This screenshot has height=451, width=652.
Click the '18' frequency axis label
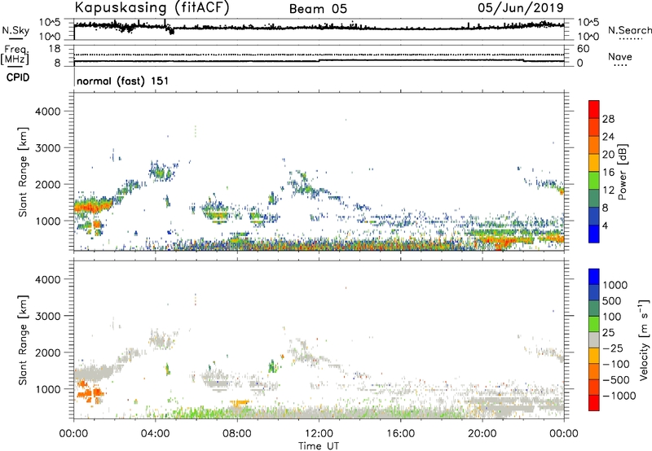click(54, 49)
